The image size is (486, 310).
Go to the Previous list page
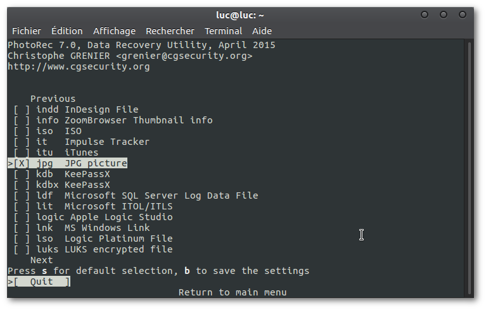[53, 99]
